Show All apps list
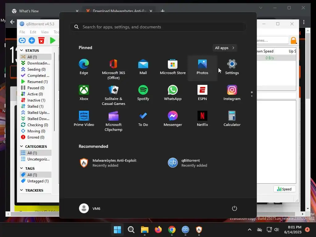This screenshot has height=237, width=316. (225, 48)
